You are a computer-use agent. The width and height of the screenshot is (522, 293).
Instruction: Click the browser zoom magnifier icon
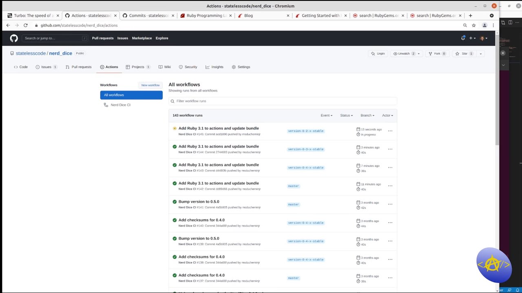pyautogui.click(x=465, y=25)
